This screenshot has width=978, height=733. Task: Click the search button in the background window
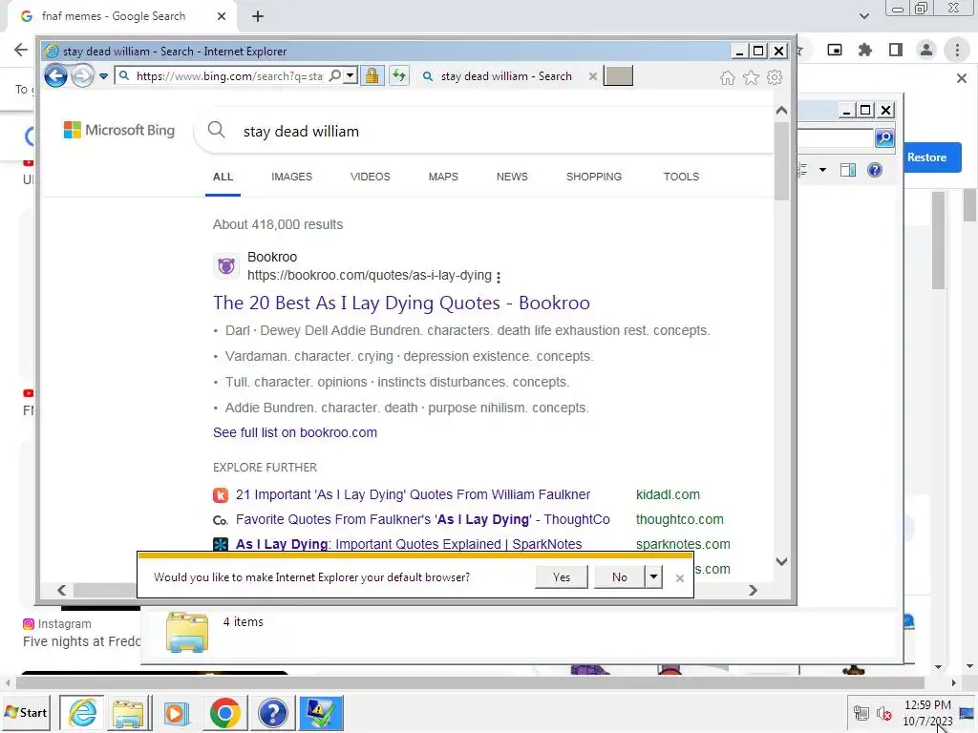(x=884, y=137)
